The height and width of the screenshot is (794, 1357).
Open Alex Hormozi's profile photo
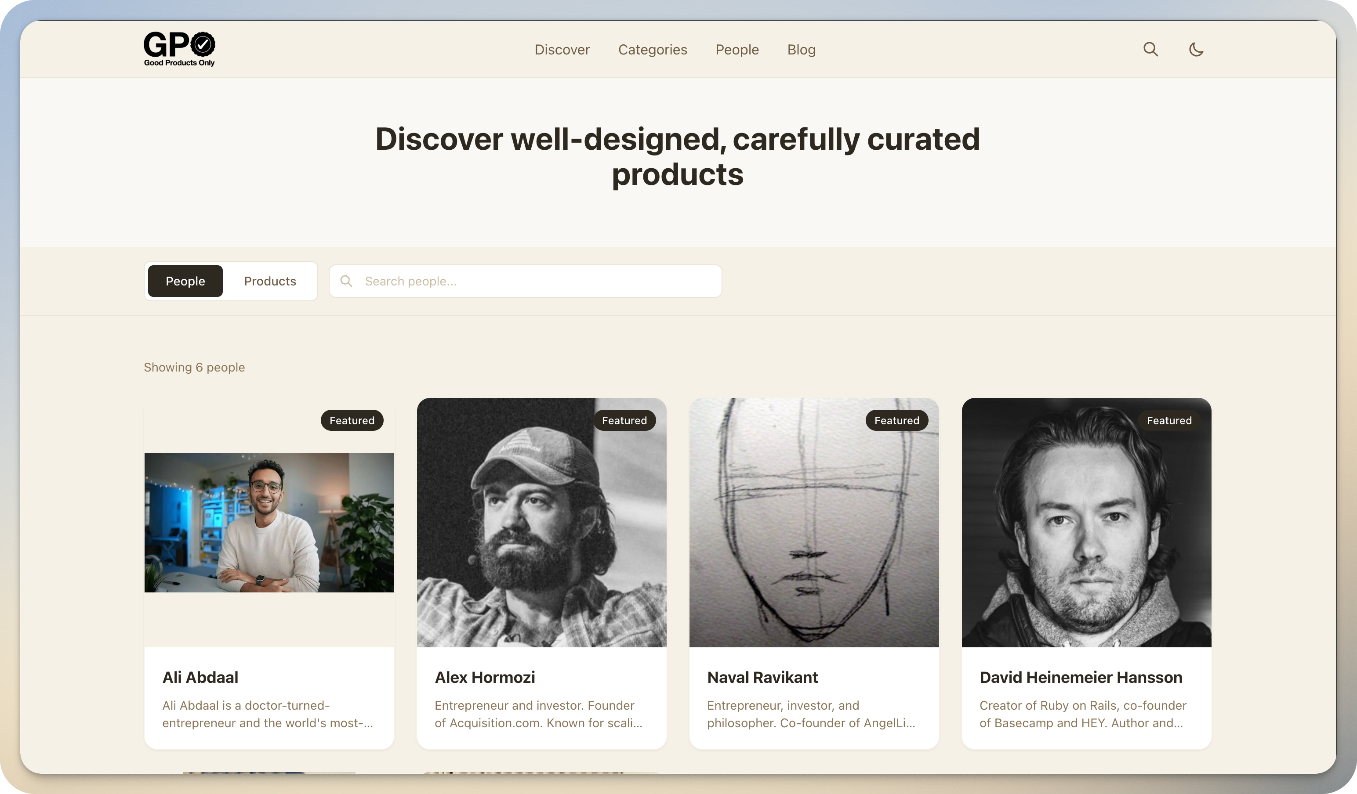point(542,522)
